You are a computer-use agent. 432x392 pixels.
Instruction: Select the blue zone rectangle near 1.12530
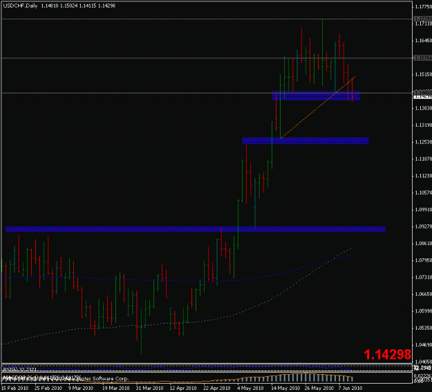[306, 141]
